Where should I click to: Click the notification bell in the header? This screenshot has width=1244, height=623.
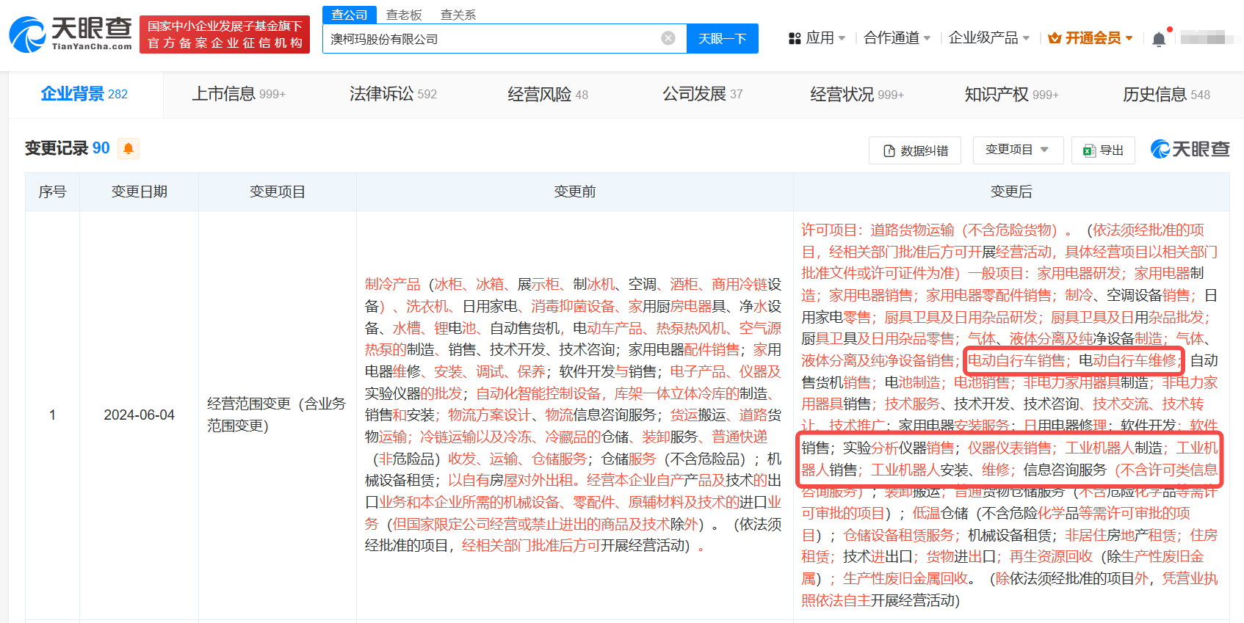pyautogui.click(x=1159, y=39)
